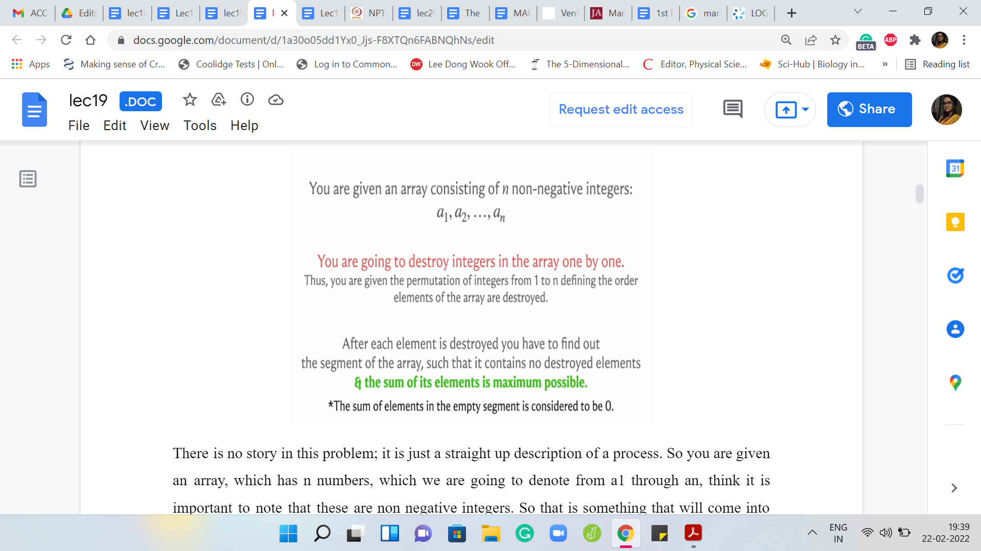Check the cloud document status icon

click(x=276, y=100)
